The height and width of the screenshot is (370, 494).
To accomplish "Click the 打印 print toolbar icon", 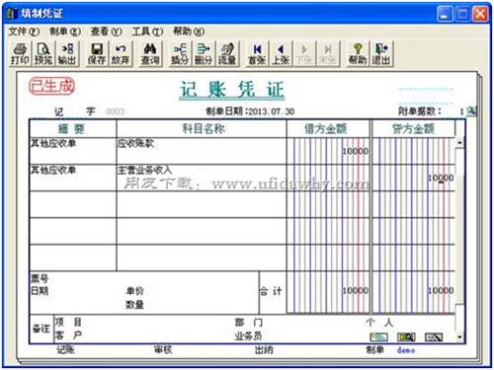I will point(21,54).
